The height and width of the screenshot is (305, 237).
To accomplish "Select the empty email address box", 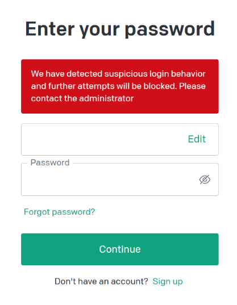I will pos(120,139).
